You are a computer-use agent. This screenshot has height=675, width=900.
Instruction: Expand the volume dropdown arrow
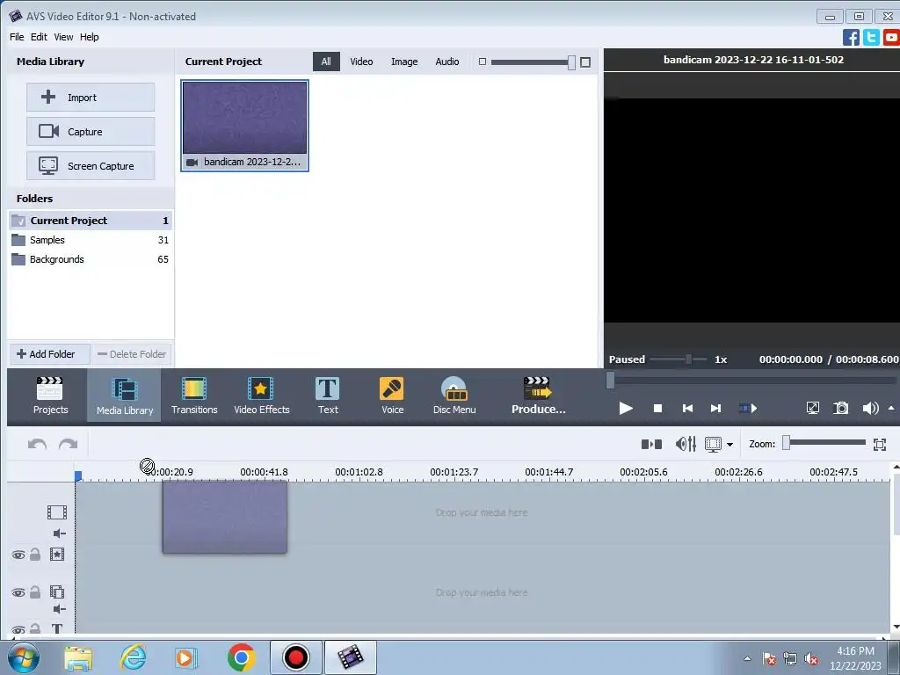click(891, 408)
